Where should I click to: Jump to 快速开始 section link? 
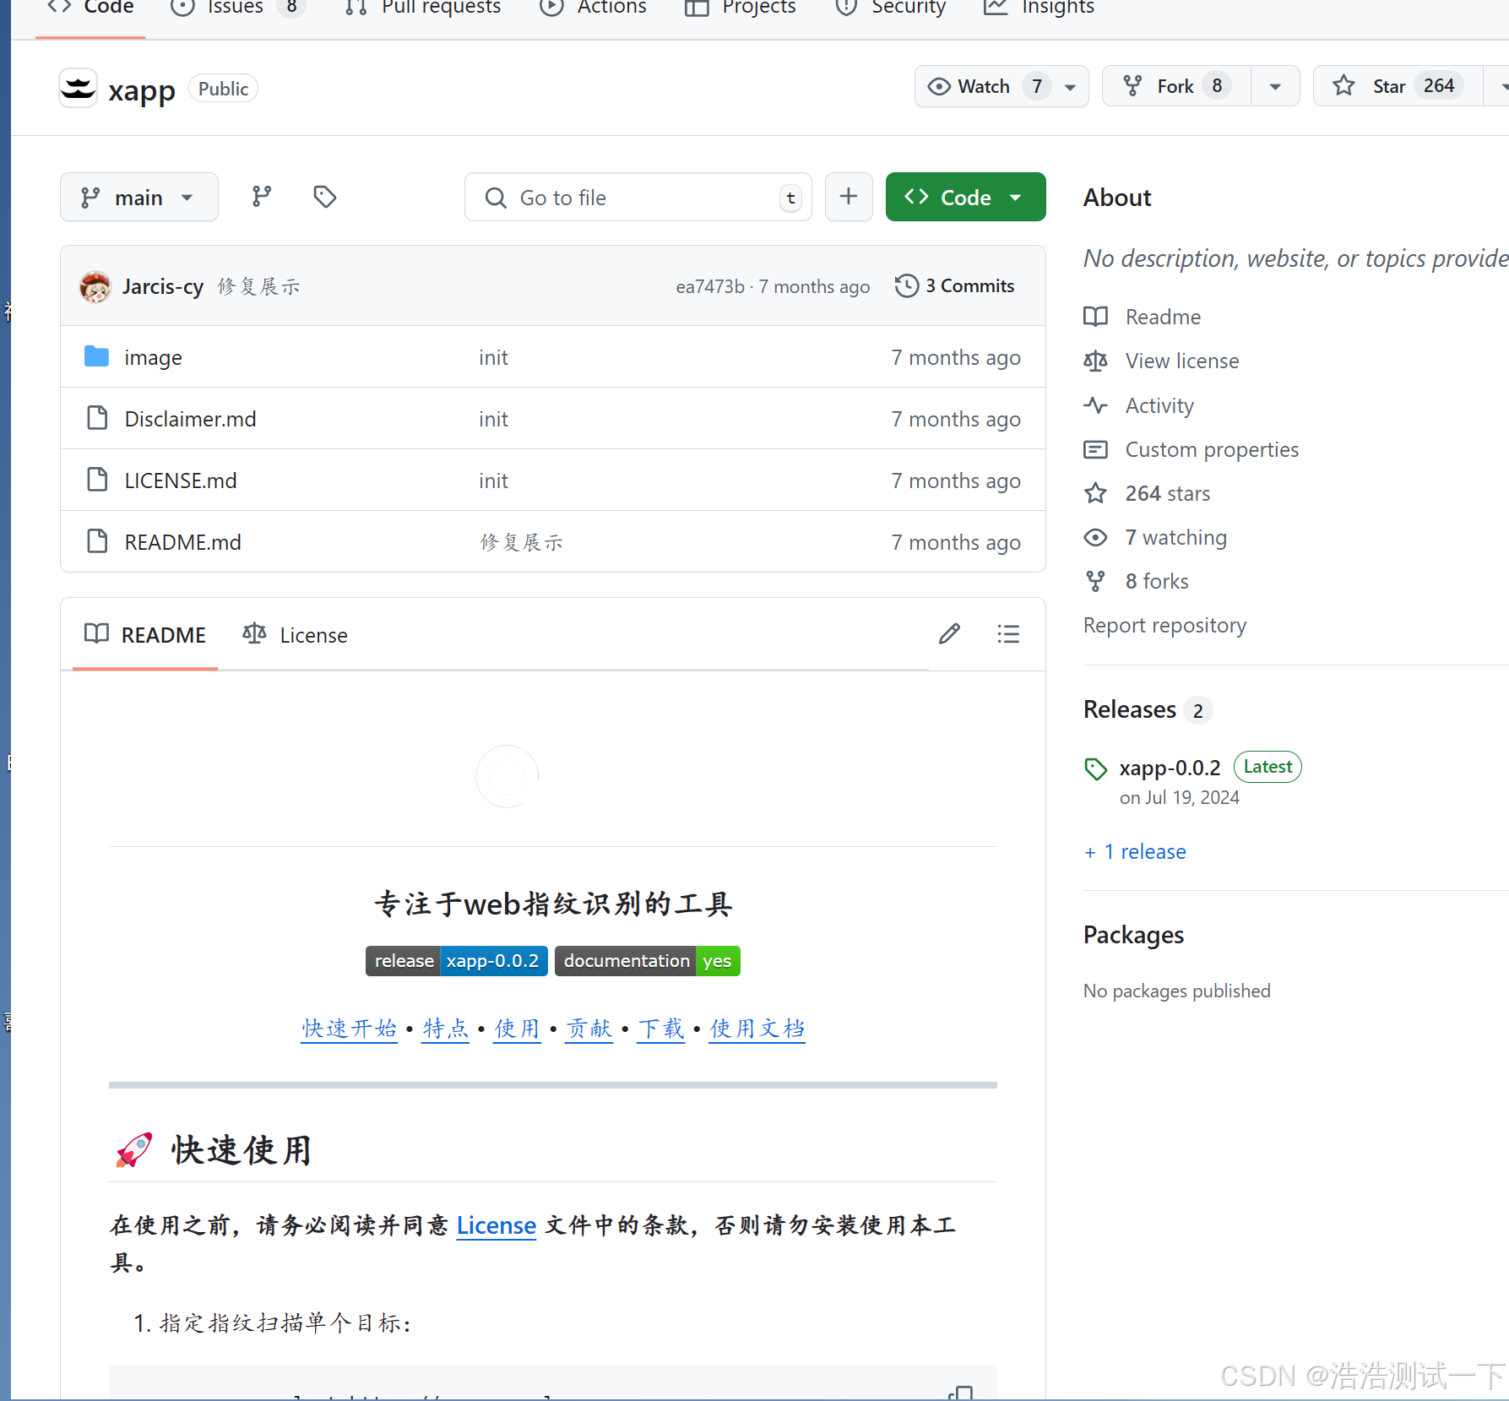tap(350, 1029)
